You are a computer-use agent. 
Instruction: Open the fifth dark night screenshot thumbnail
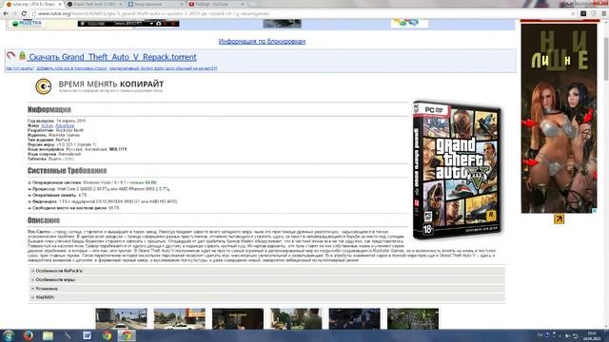[x=355, y=319]
